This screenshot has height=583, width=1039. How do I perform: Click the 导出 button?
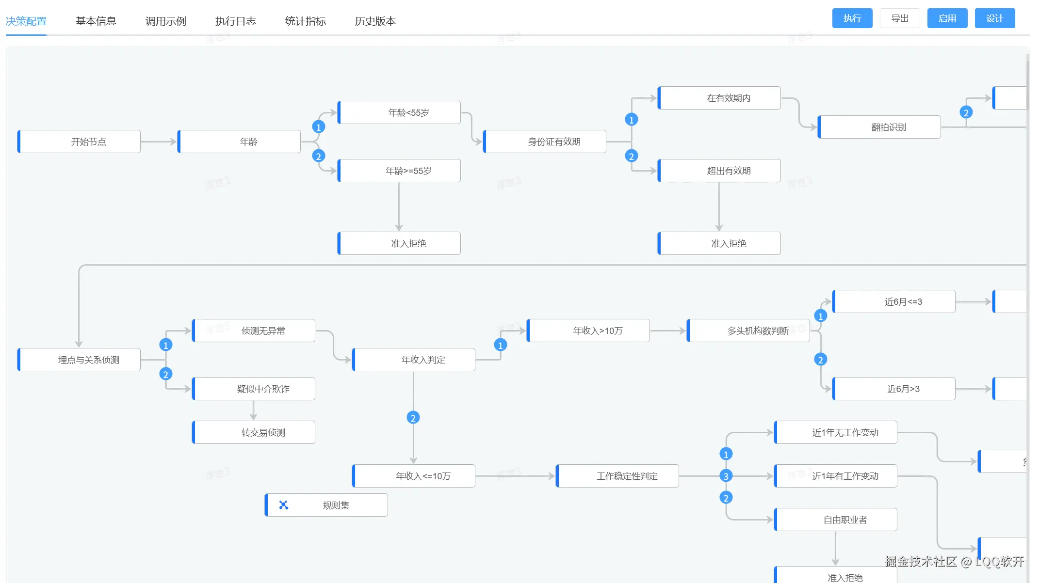coord(900,18)
